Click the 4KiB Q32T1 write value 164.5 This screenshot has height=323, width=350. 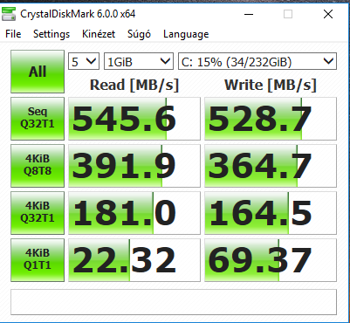click(x=271, y=213)
